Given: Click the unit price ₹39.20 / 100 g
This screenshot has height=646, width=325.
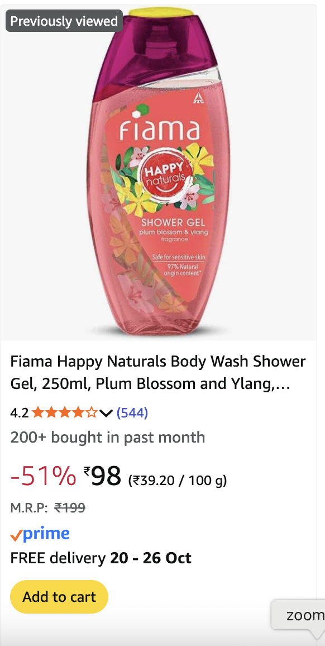Looking at the screenshot, I should 178,481.
